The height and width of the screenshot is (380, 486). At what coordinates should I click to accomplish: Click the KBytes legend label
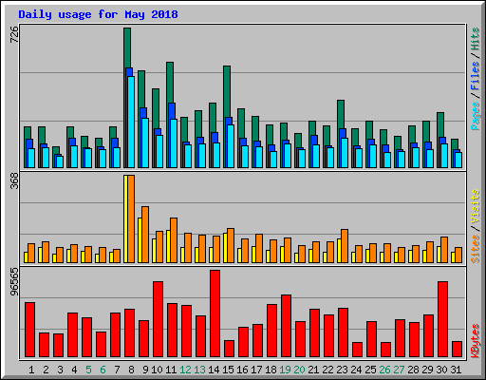click(476, 341)
